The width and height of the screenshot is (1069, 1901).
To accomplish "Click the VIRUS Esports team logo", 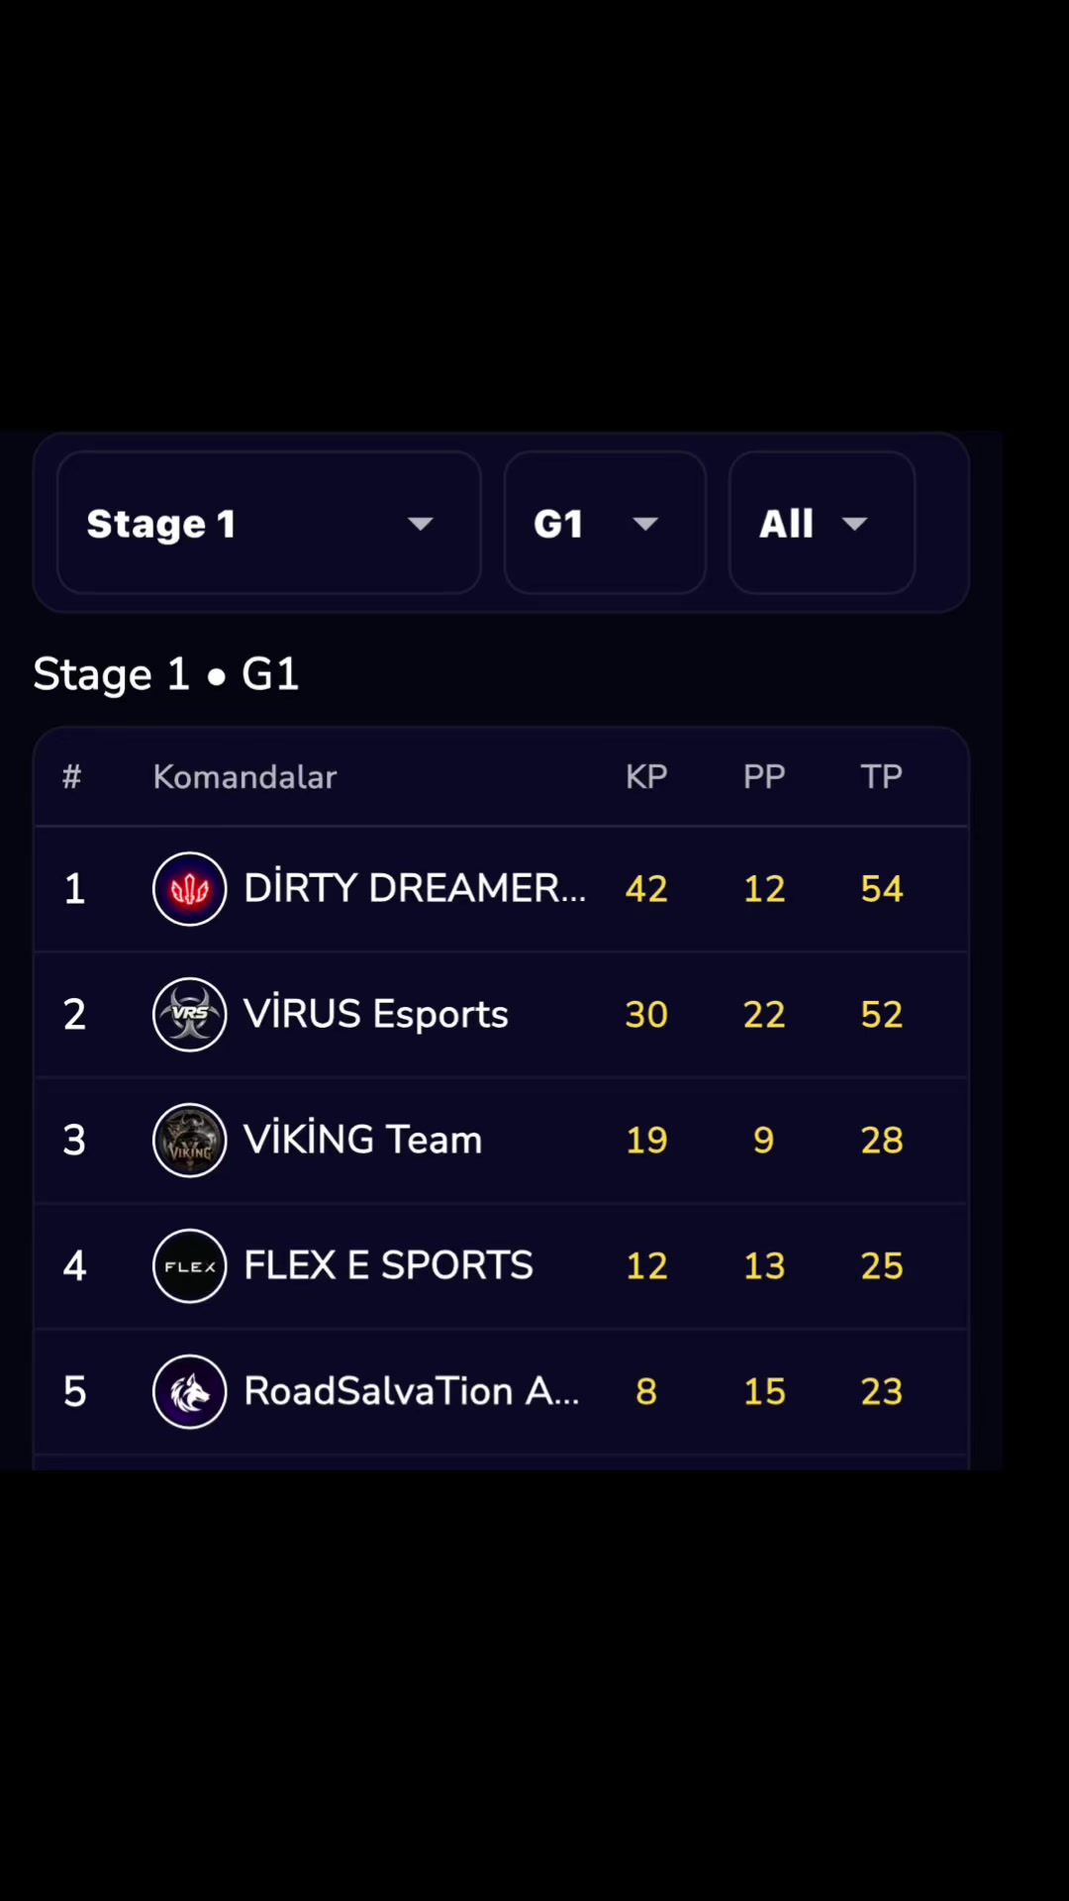I will coord(190,1015).
